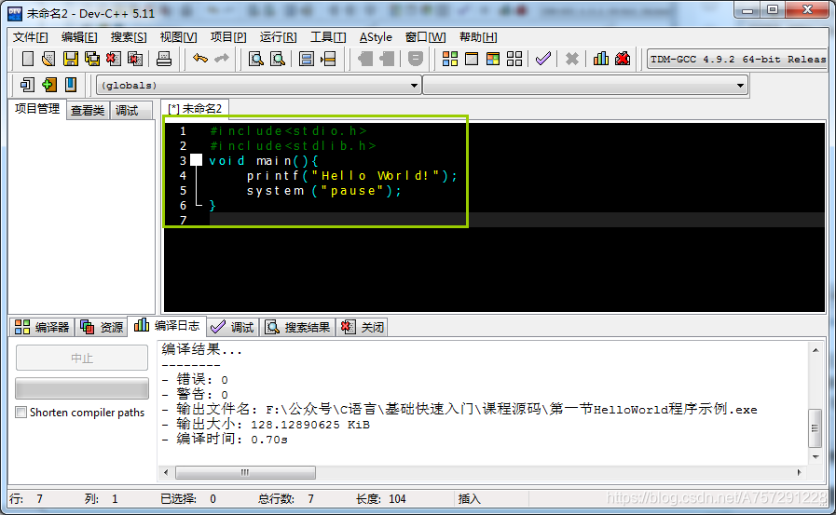This screenshot has height=515, width=836.
Task: Create a new source file from toolbar
Action: tap(27, 59)
